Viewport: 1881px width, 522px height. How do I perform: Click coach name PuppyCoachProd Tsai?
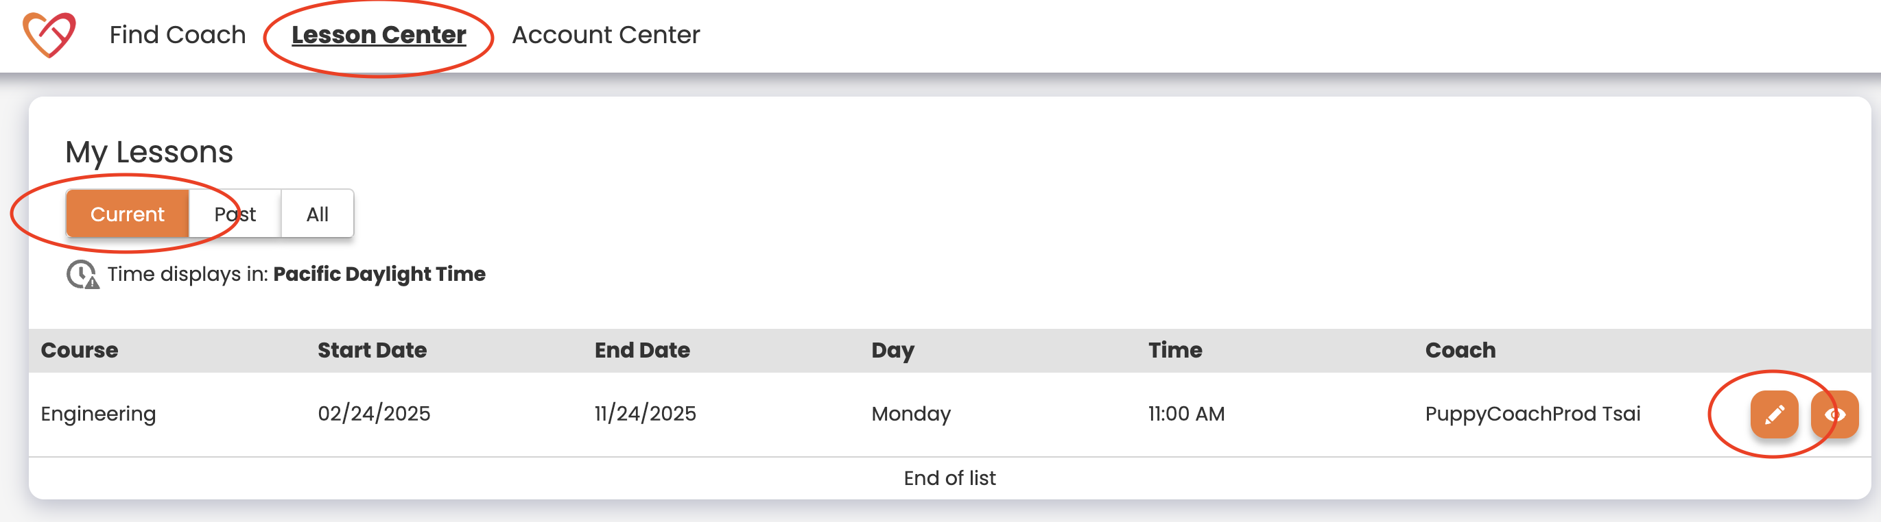[1532, 413]
